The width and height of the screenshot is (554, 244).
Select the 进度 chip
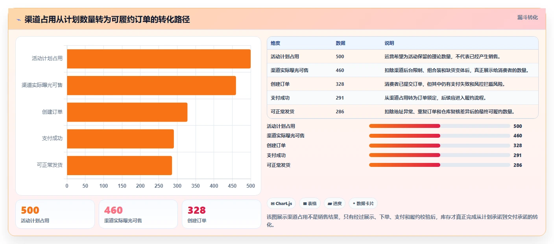coord(334,203)
